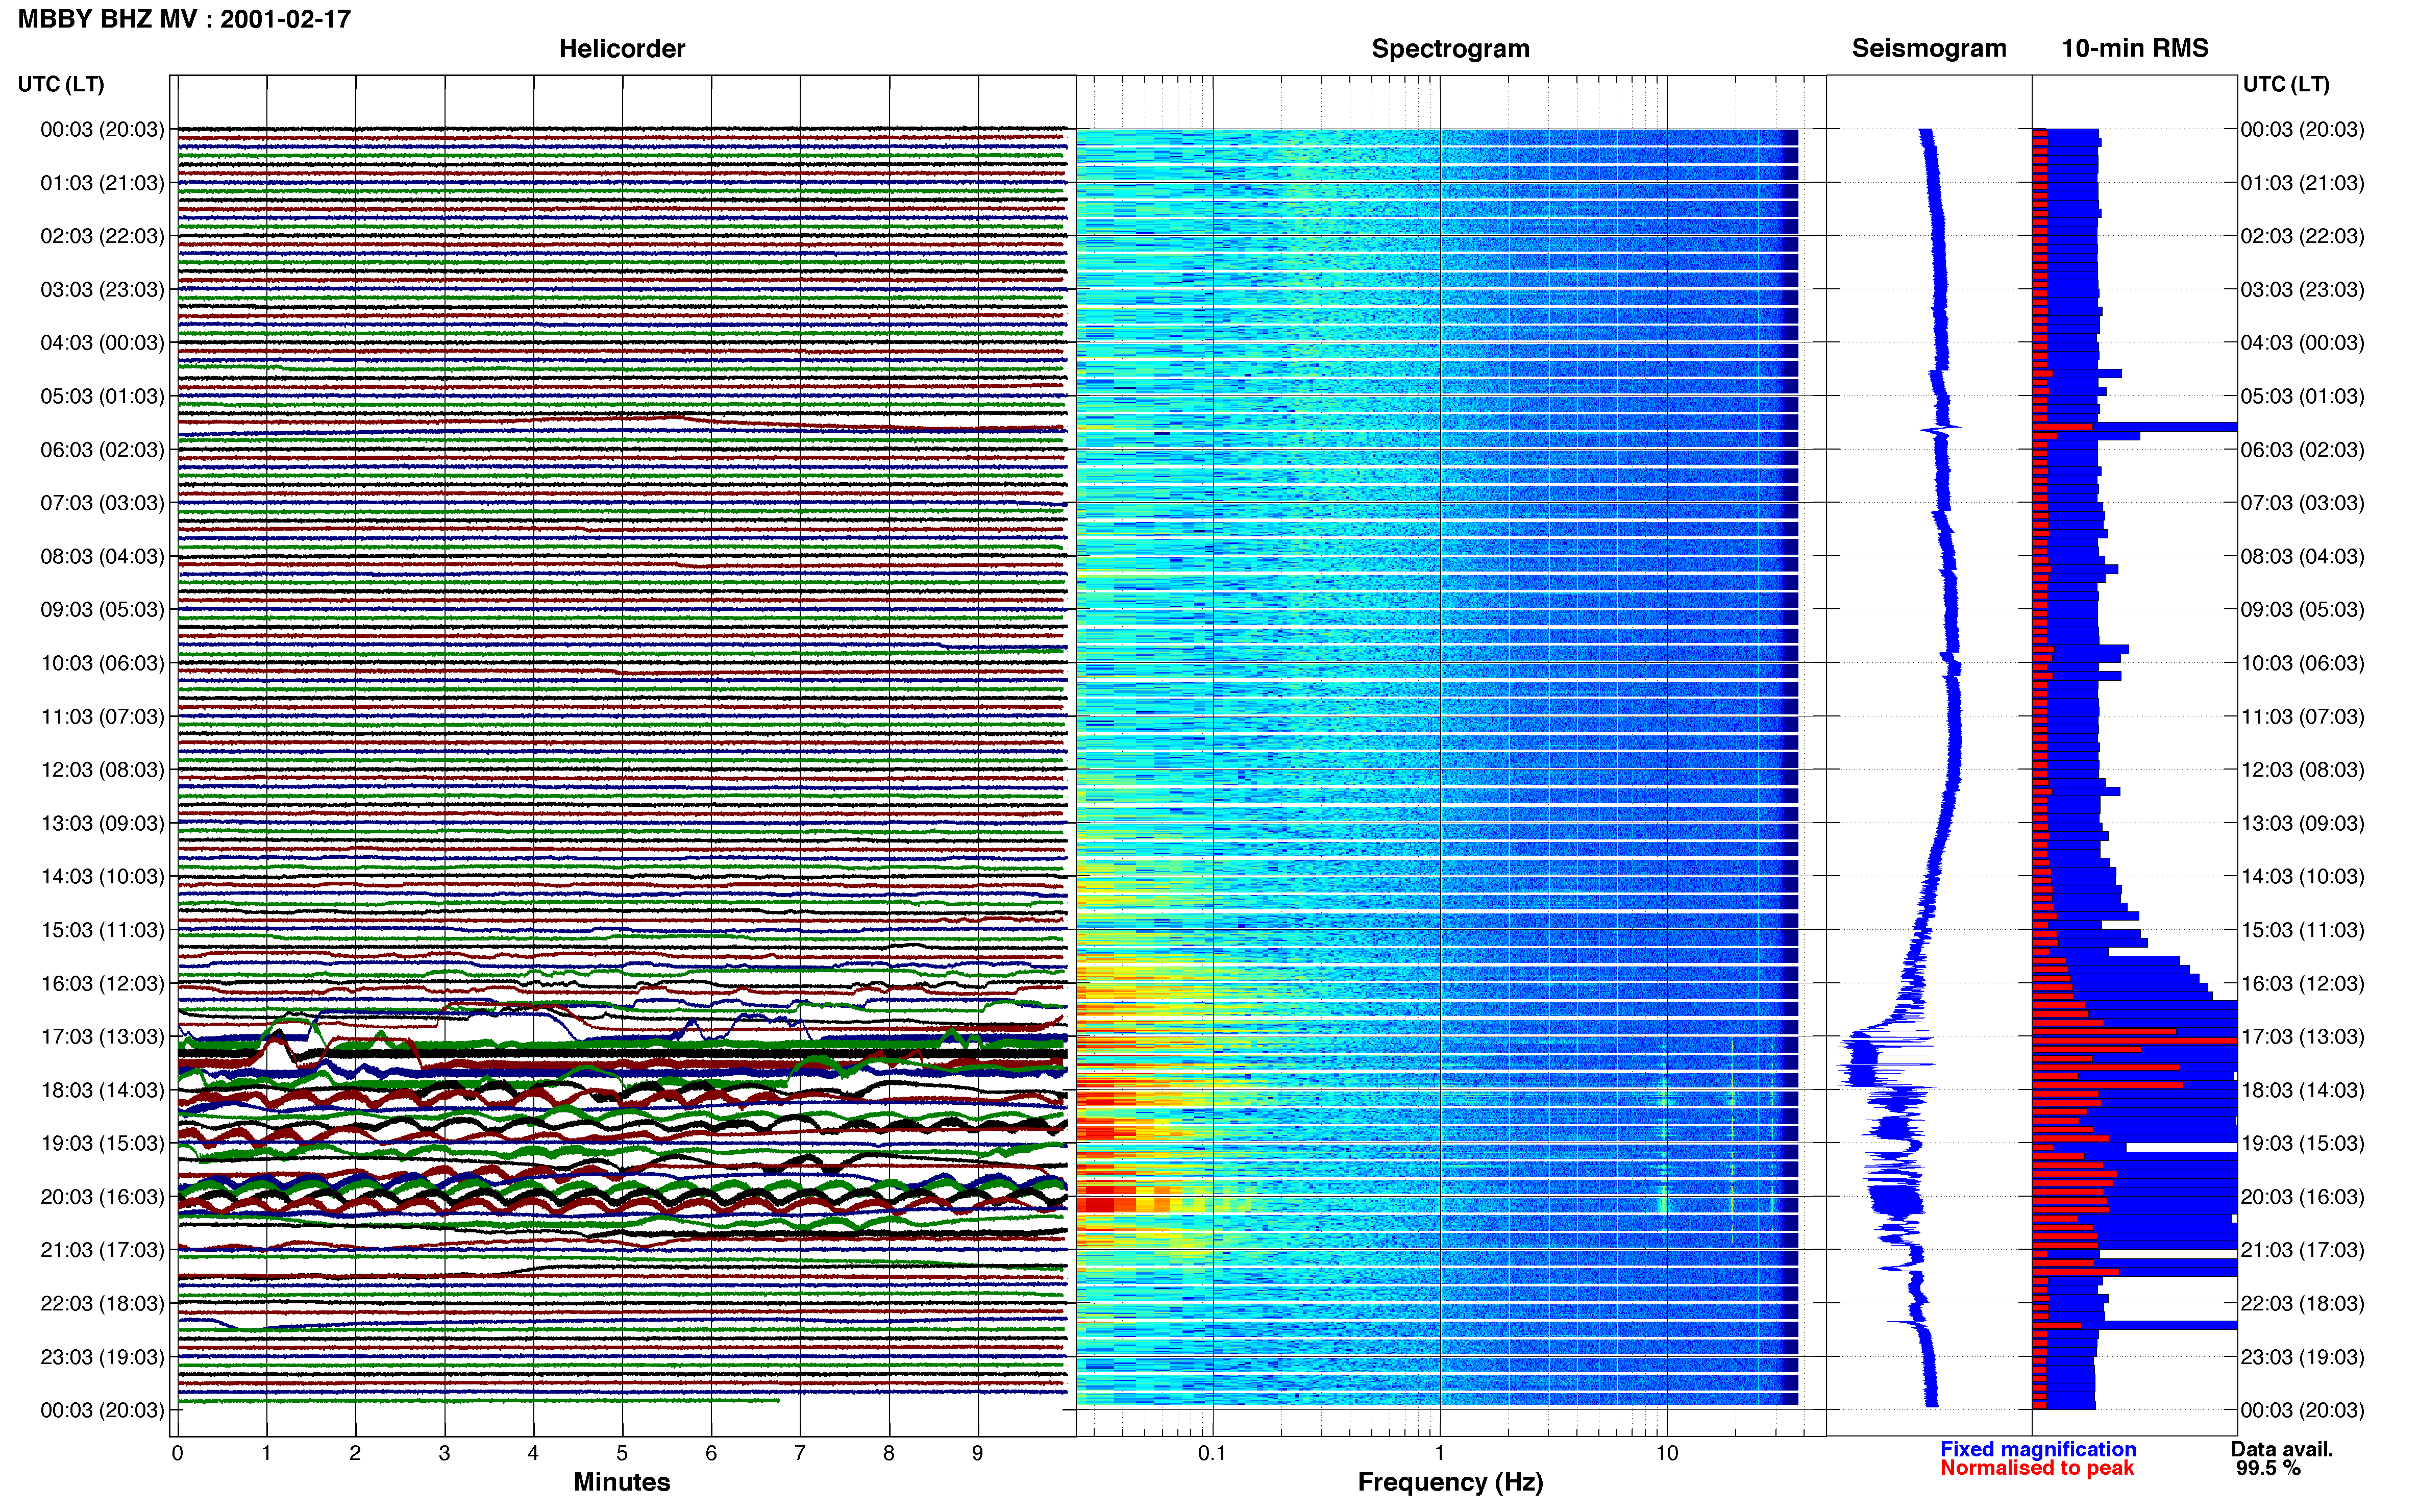Select the 'Frequency (Hz)' axis label
Viewport: 2419px width, 1512px height.
[x=1450, y=1482]
